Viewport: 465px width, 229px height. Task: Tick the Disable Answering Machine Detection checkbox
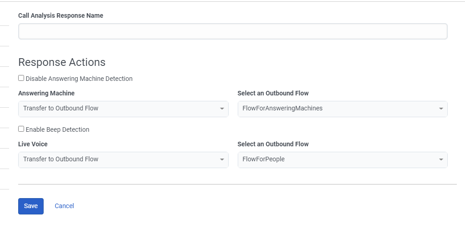pyautogui.click(x=21, y=78)
